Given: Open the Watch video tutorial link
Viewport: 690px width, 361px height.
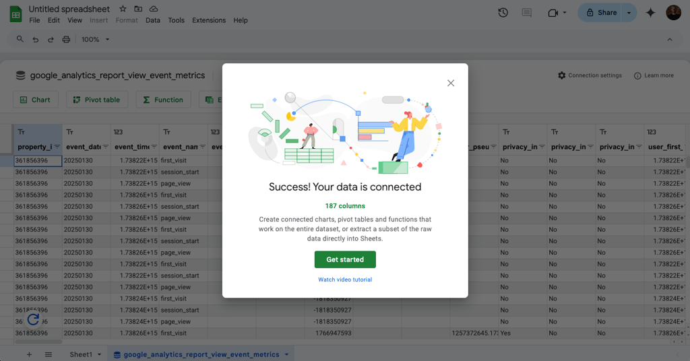Looking at the screenshot, I should [x=345, y=280].
